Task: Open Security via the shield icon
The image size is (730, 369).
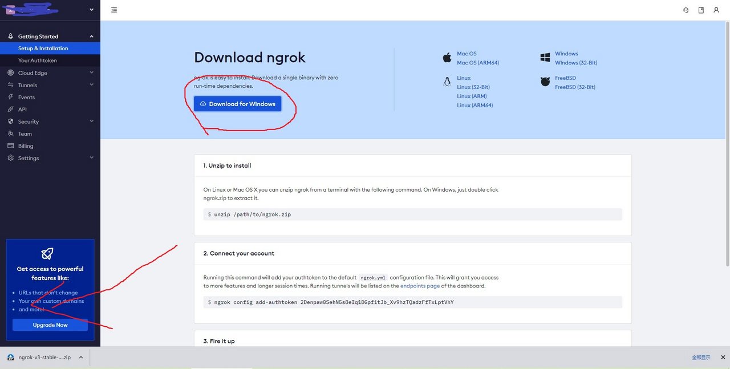Action: pyautogui.click(x=10, y=121)
